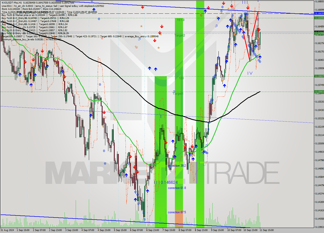
Task: Click the 11 Sep 15:00 time label
Action: tap(267, 230)
